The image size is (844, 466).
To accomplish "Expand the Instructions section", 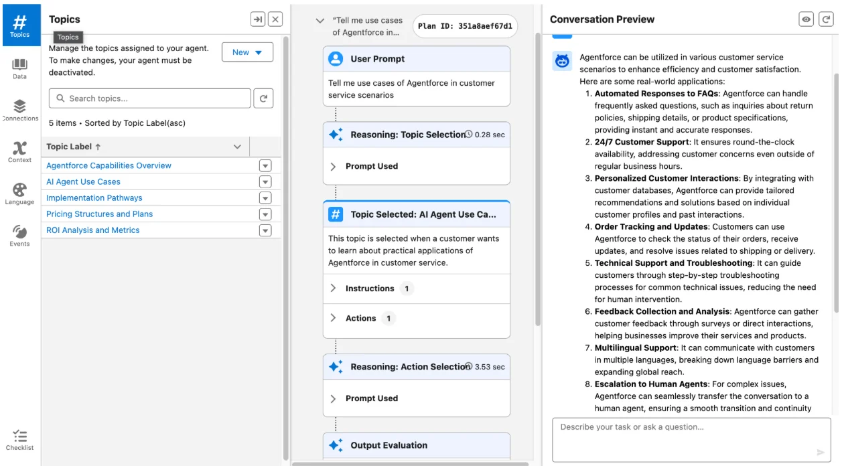I will click(x=334, y=289).
